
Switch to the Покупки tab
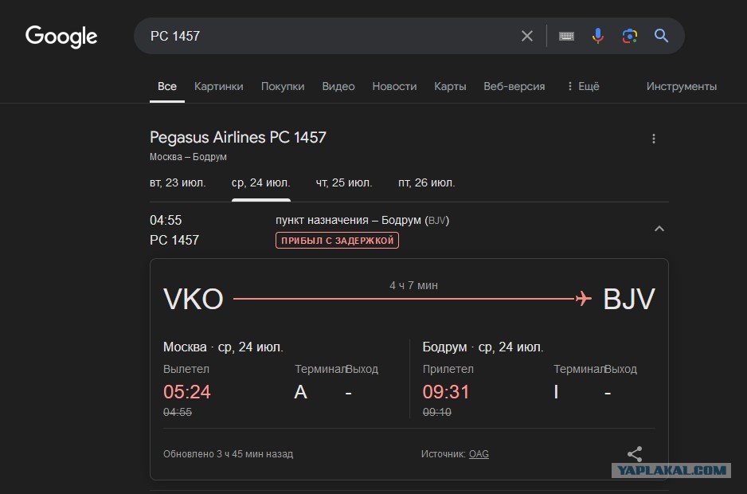pos(283,86)
